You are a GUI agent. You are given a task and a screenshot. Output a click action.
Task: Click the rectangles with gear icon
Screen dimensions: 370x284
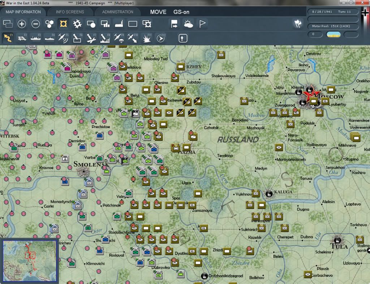147,24
